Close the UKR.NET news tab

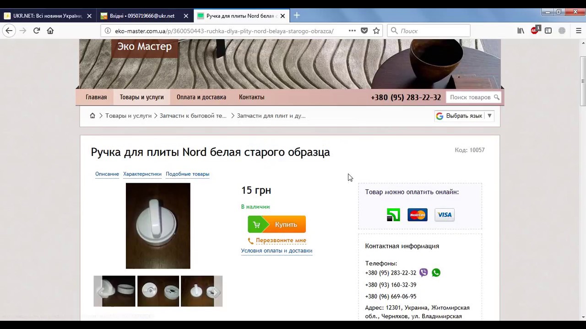click(89, 16)
